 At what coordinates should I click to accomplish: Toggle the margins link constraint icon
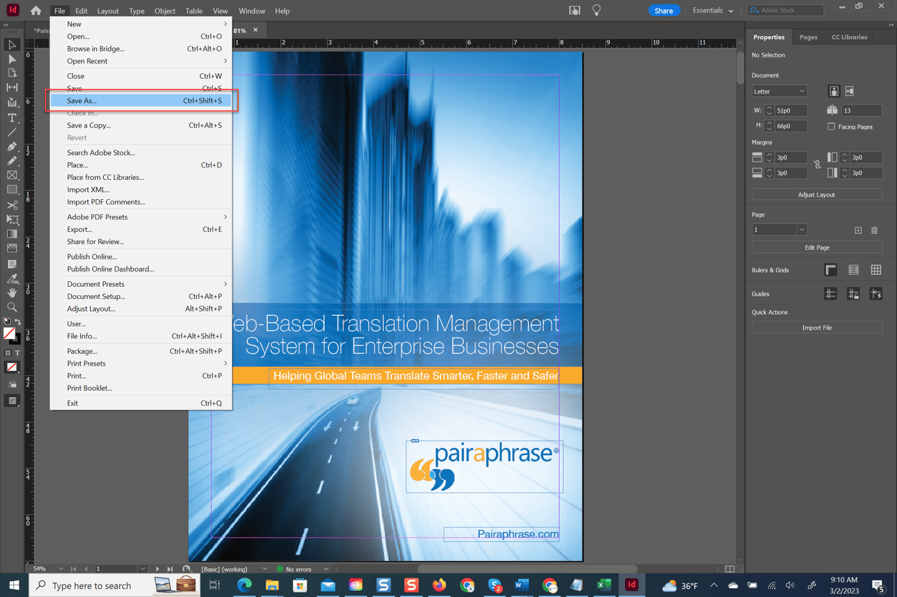pos(817,164)
